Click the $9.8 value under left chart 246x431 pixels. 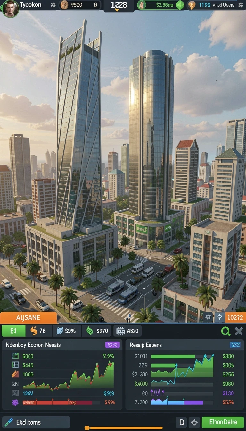109,393
